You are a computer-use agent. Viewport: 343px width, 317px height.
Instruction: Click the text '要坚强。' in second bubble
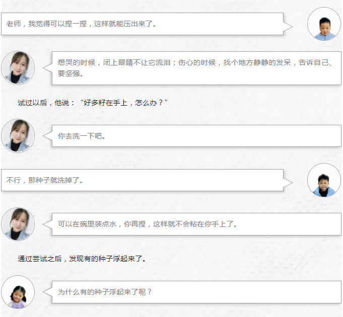click(71, 73)
